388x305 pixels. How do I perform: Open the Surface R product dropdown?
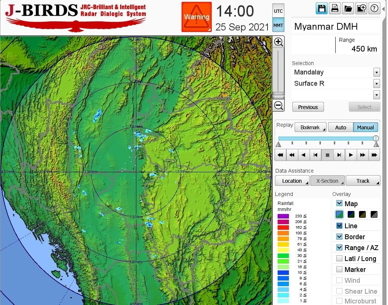coord(376,83)
